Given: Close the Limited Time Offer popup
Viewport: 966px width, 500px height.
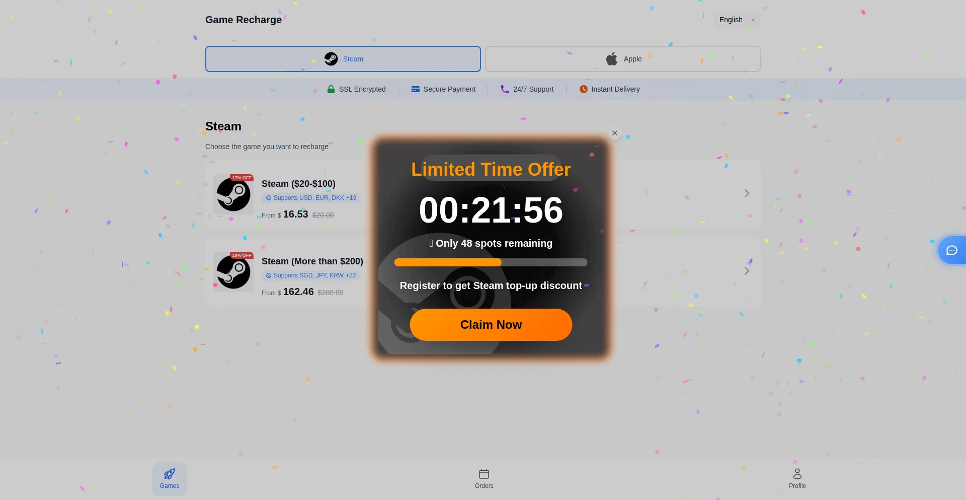Looking at the screenshot, I should click(x=614, y=133).
